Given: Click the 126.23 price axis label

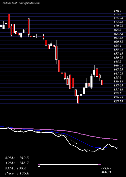Looking at the screenshot, I should coord(118,97).
